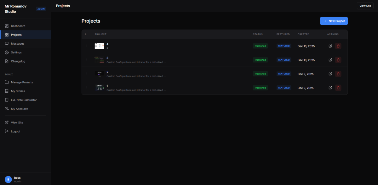The width and height of the screenshot is (378, 185).
Task: Click the boss user avatar
Action: [x=8, y=179]
